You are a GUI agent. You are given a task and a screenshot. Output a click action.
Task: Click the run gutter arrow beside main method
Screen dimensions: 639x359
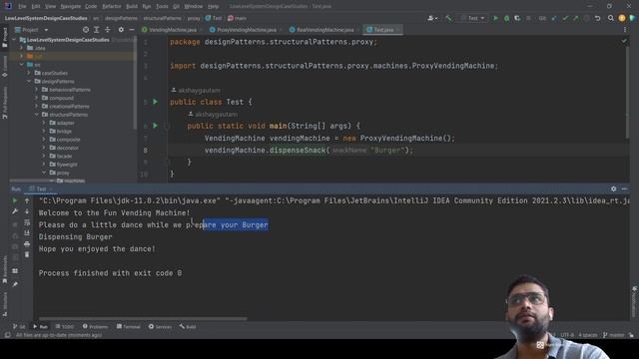click(x=156, y=126)
